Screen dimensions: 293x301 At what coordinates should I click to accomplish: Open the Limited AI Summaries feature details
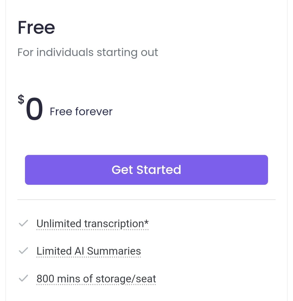coord(89,251)
